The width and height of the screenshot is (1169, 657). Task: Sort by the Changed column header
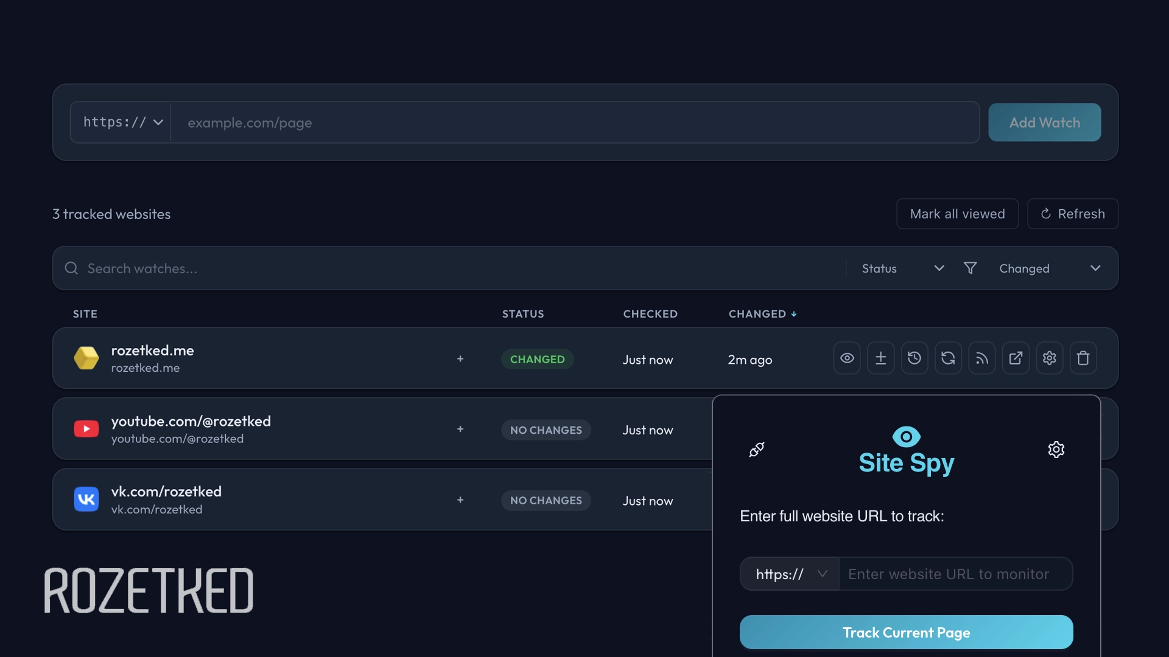[x=762, y=314]
